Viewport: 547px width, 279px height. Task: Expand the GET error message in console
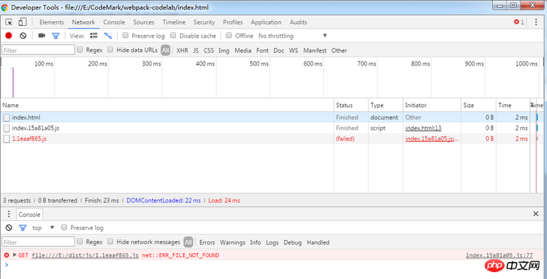pos(13,255)
